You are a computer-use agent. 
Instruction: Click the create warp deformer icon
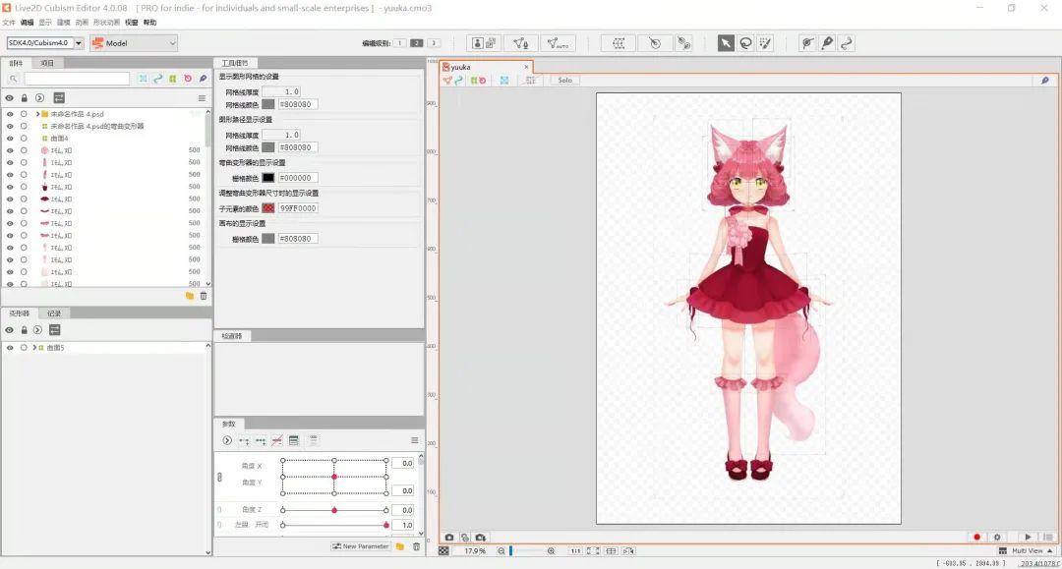pos(619,43)
